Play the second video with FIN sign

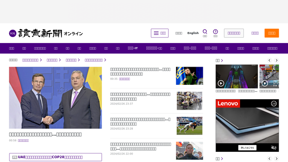[x=269, y=76]
